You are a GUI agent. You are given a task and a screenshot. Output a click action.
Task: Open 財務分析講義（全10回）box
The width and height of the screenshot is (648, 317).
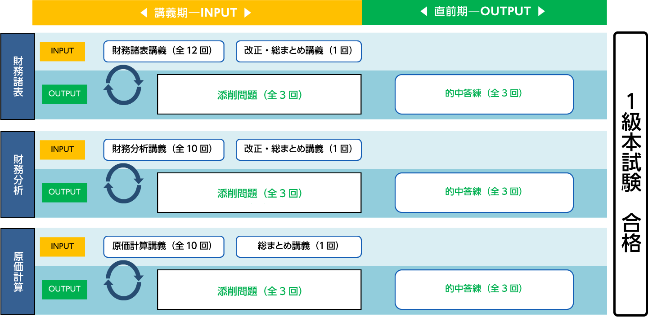(x=164, y=150)
